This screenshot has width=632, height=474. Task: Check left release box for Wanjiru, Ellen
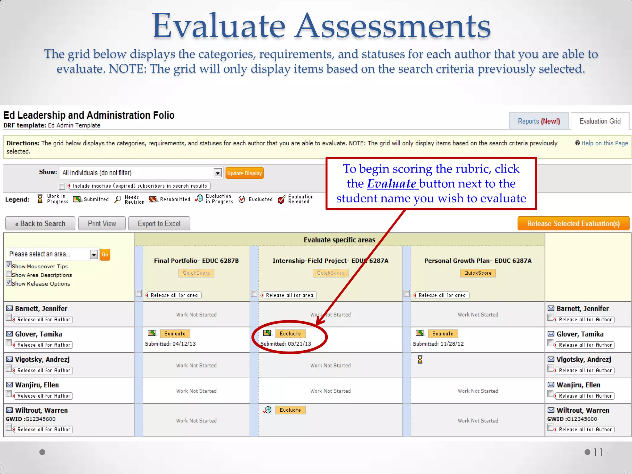click(x=9, y=394)
